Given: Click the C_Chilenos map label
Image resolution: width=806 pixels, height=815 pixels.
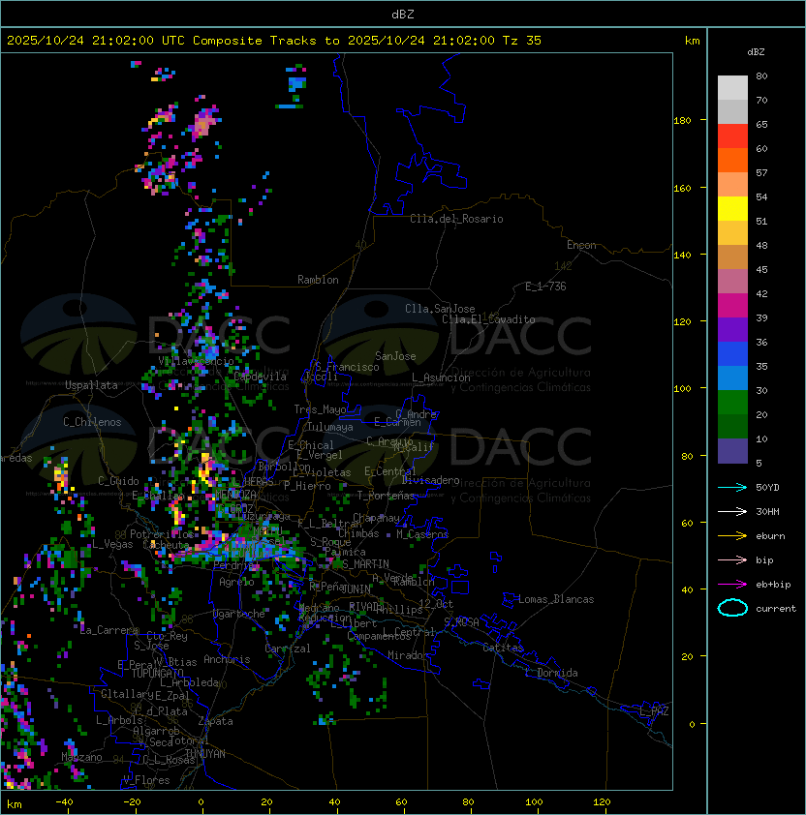Looking at the screenshot, I should click(x=92, y=422).
